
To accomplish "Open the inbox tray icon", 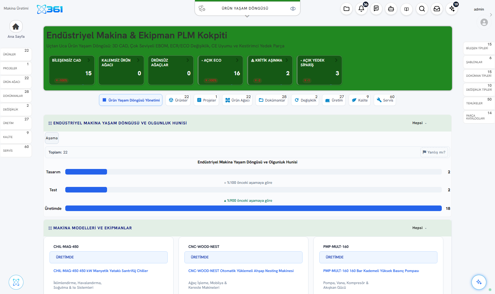I will pyautogui.click(x=437, y=9).
